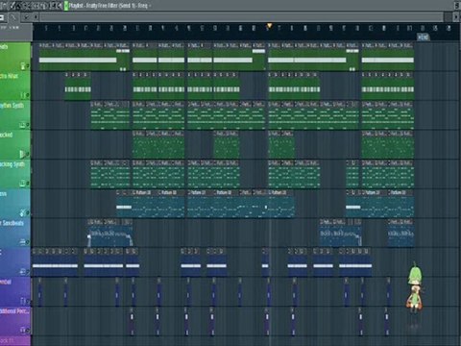Click the Beats track instrument icon
This screenshot has height=346, width=461.
pyautogui.click(x=23, y=66)
